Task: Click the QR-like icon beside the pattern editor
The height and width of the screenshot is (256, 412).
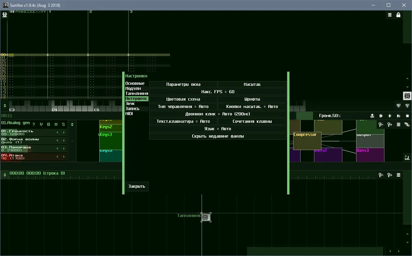Action: click(407, 96)
